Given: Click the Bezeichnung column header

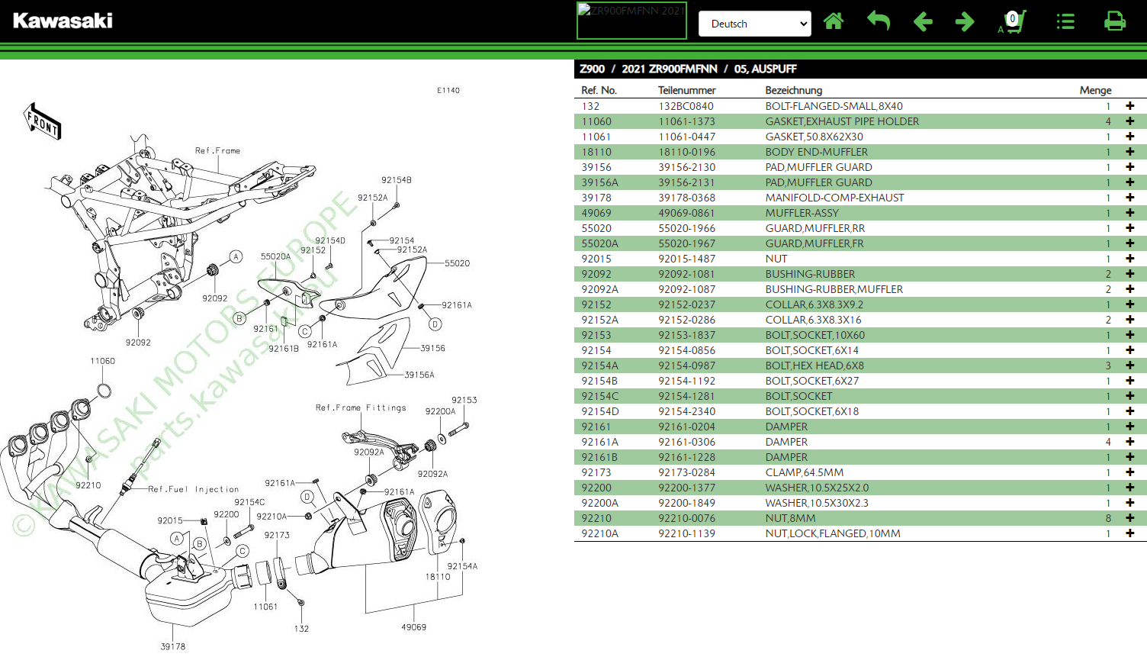Looking at the screenshot, I should click(794, 90).
